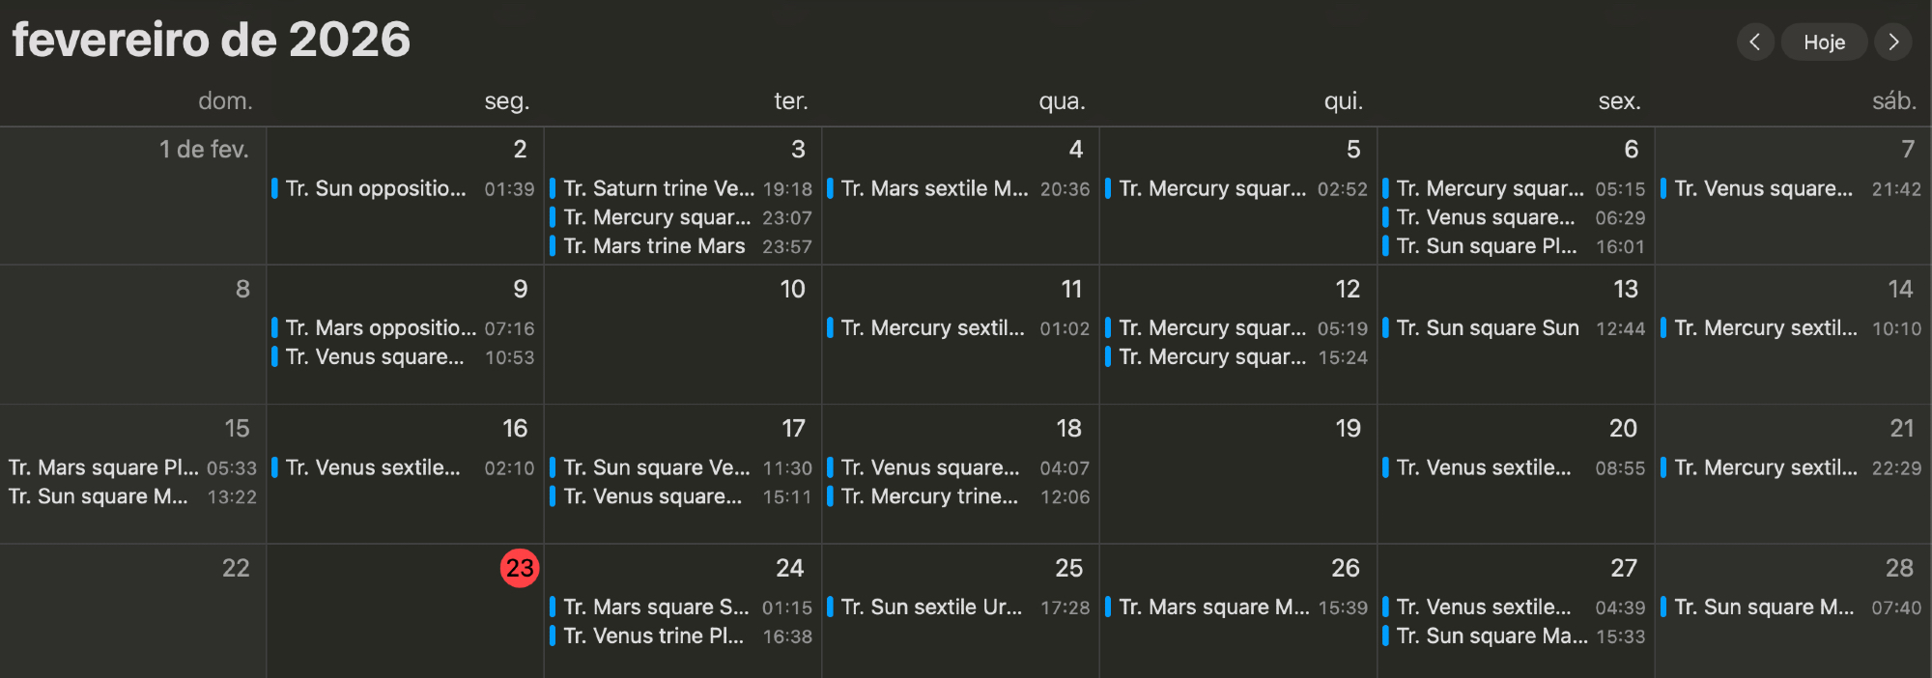Select Tr. Mars square Pluto event at 05:33
The height and width of the screenshot is (678, 1932).
(103, 467)
